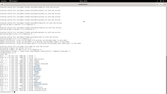This screenshot has height=94, width=167.
Task: Click the Music/ directory entry
Action: pos(36,75)
